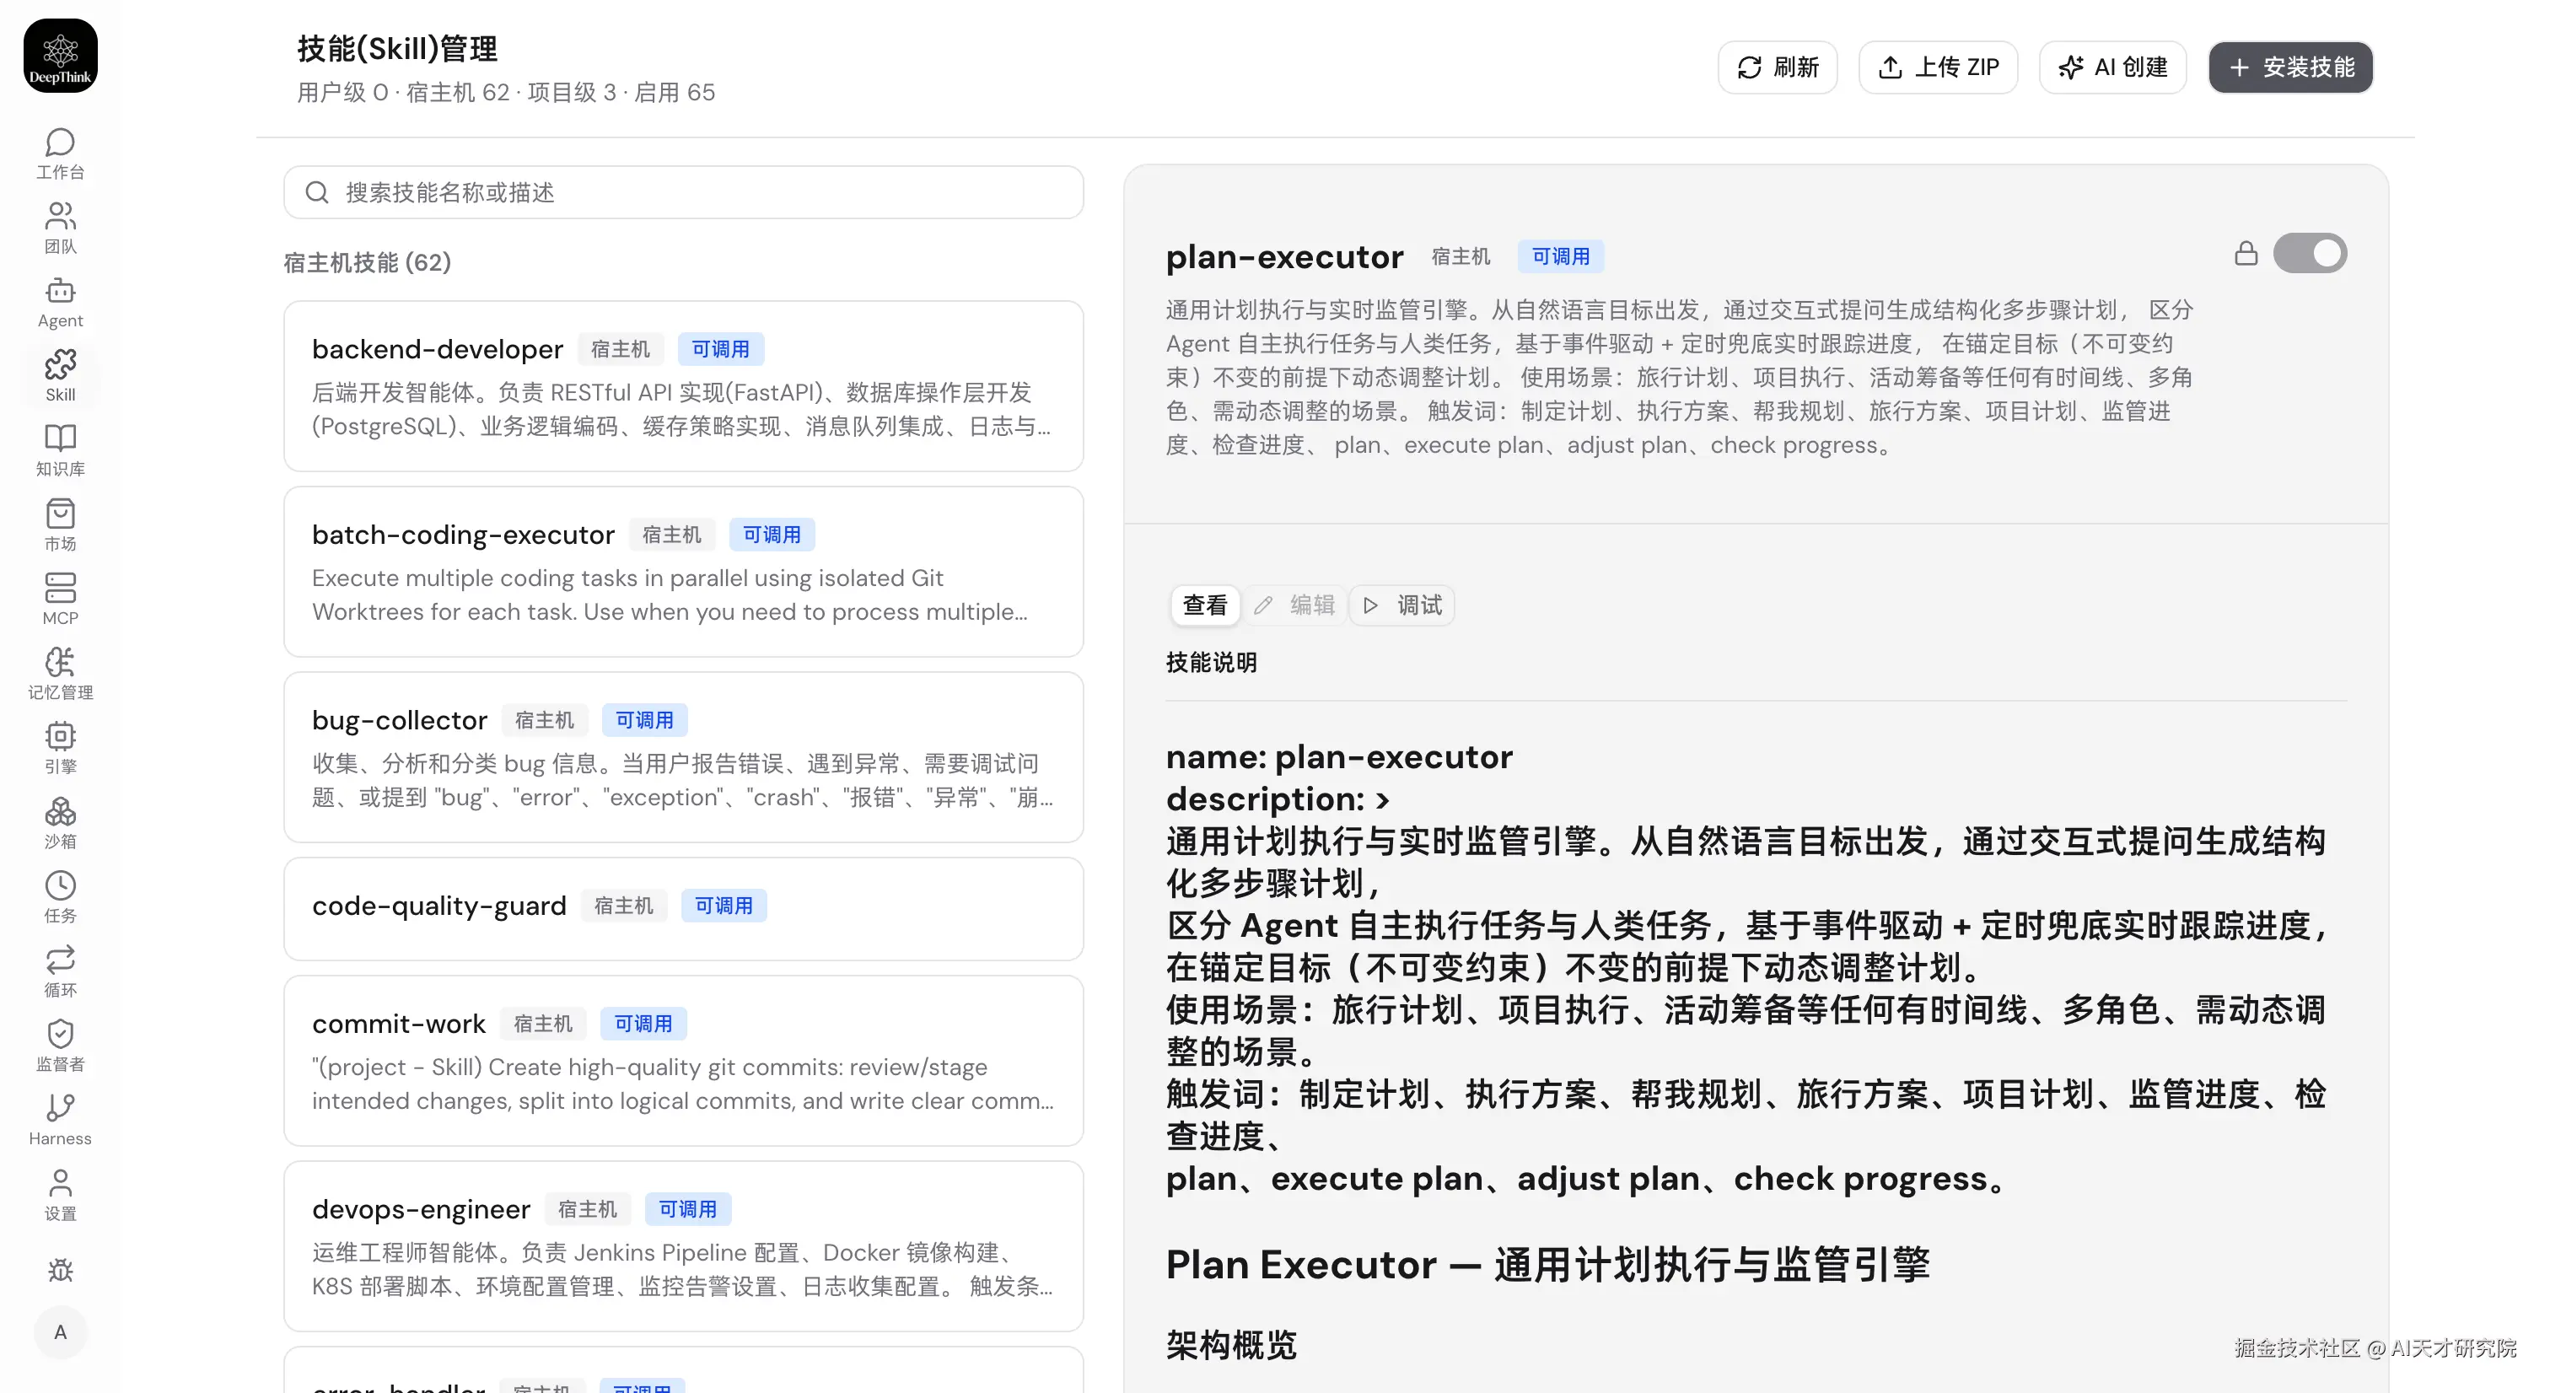Image resolution: width=2550 pixels, height=1393 pixels.
Task: Click 宿主机 tag on code-quality-guard
Action: (624, 906)
